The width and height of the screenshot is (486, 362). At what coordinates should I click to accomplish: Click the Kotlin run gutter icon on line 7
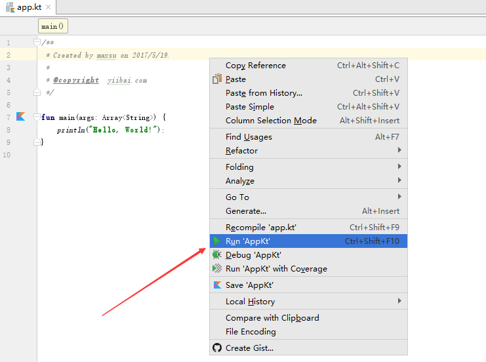point(21,117)
